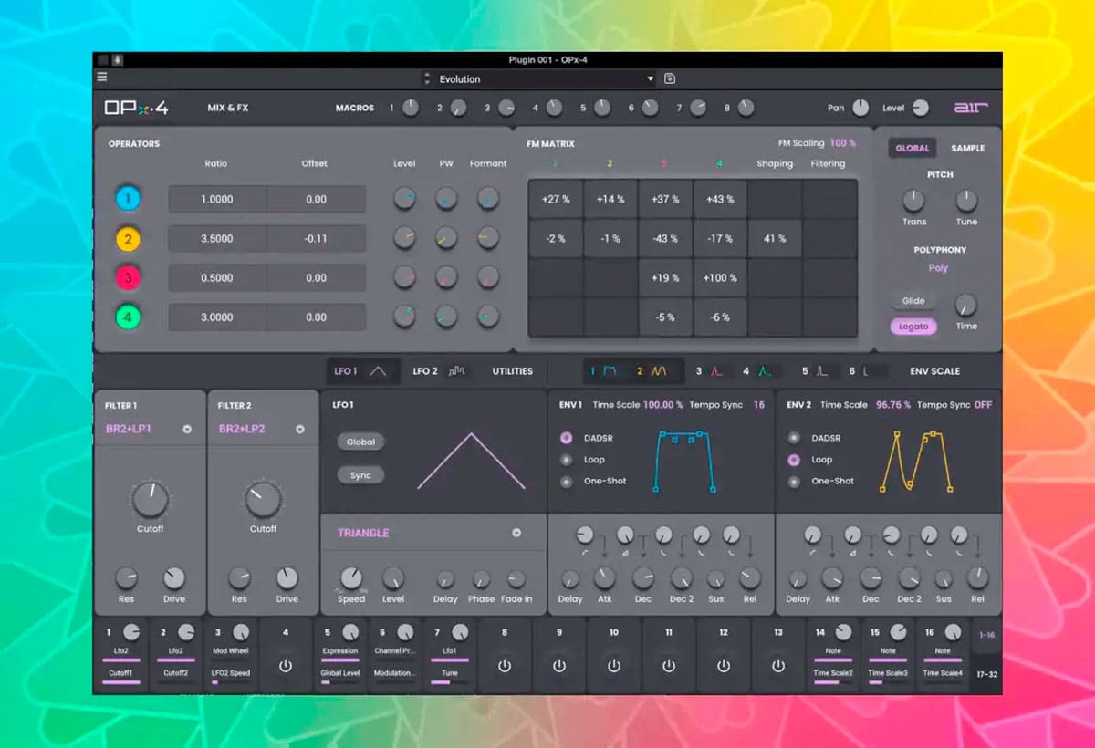Image resolution: width=1095 pixels, height=748 pixels.
Task: Open the UTILITIES tab
Action: 513,371
